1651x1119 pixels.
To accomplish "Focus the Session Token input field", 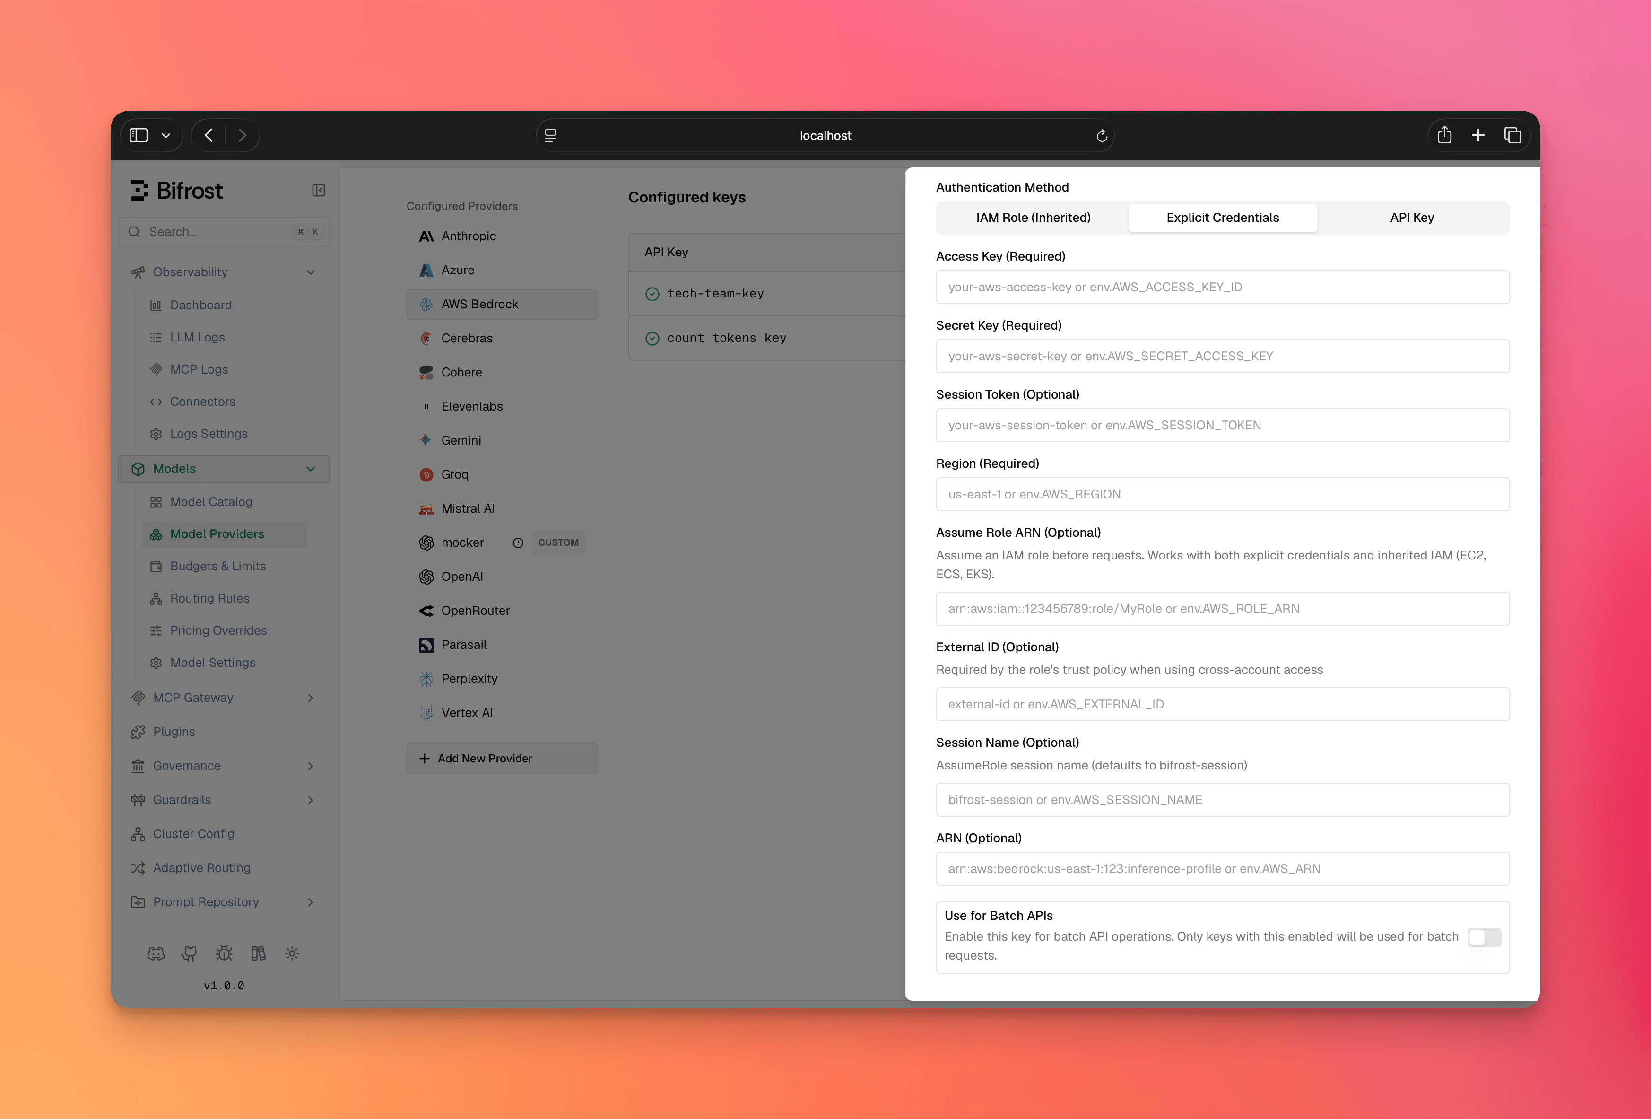I will coord(1223,425).
